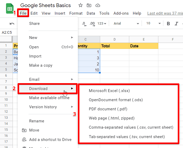Open the Arial font dropdown
The height and width of the screenshot is (148, 183).
point(126,24)
